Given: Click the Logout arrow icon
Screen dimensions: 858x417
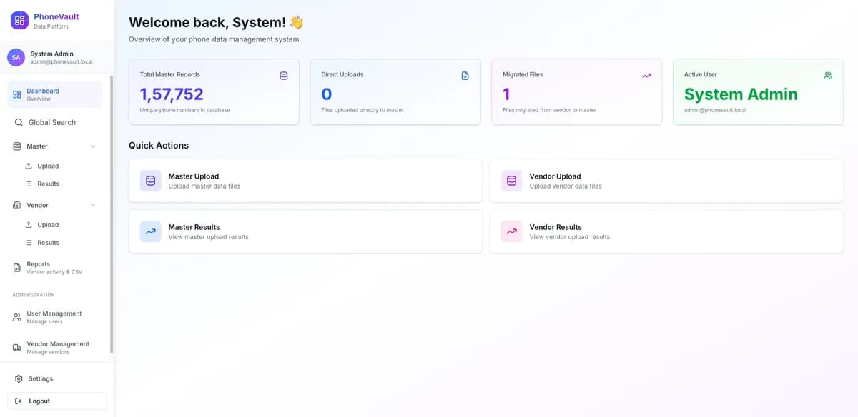Looking at the screenshot, I should tap(19, 401).
